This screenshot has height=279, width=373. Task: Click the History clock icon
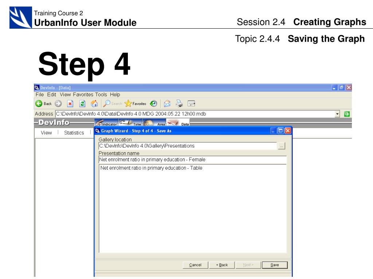point(153,104)
